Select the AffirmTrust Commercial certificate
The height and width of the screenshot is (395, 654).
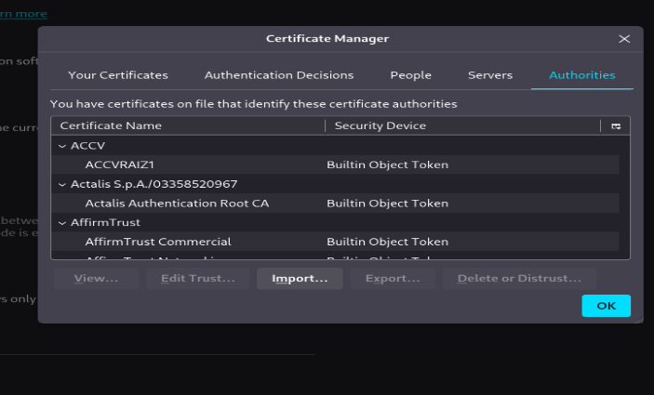pyautogui.click(x=157, y=242)
